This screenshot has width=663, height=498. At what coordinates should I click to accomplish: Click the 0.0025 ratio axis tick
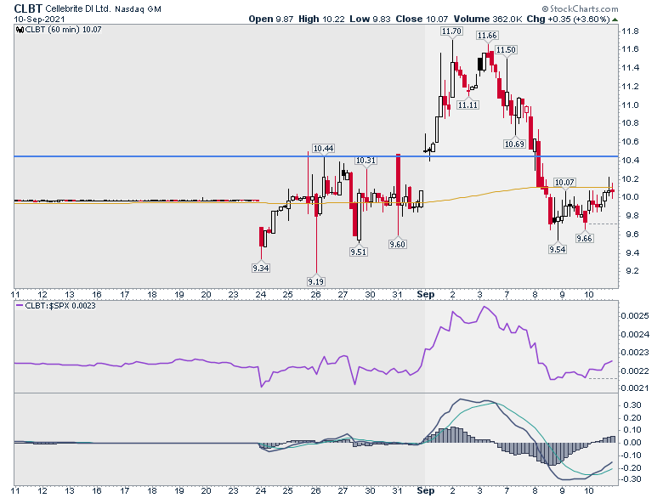pos(635,316)
